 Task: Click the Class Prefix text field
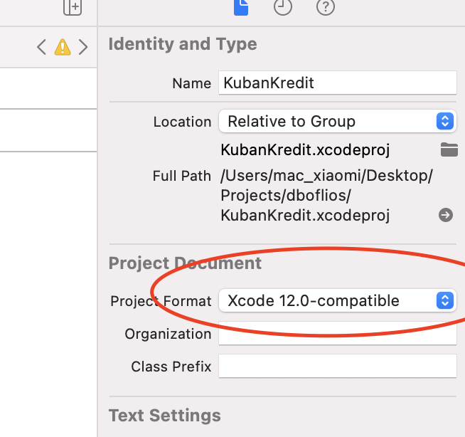point(338,366)
